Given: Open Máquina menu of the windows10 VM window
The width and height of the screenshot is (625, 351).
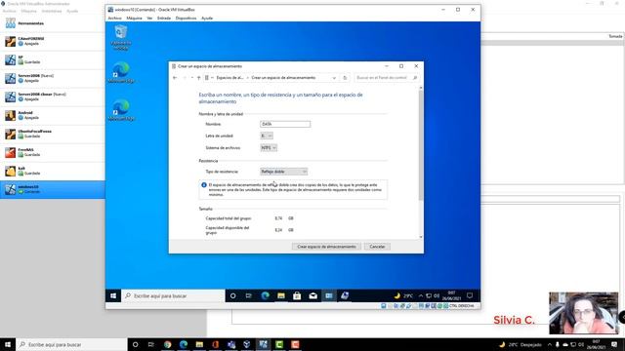Looking at the screenshot, I should coord(134,19).
